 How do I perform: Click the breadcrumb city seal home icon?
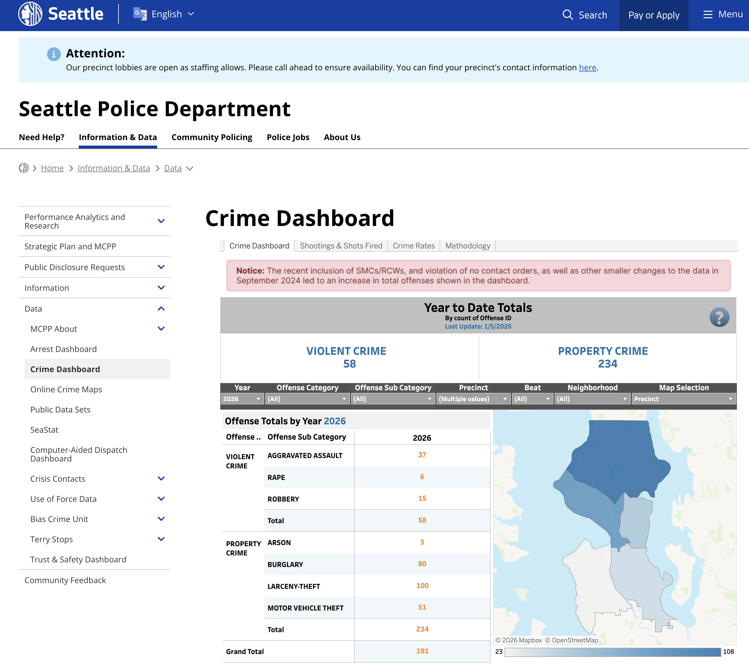point(24,168)
